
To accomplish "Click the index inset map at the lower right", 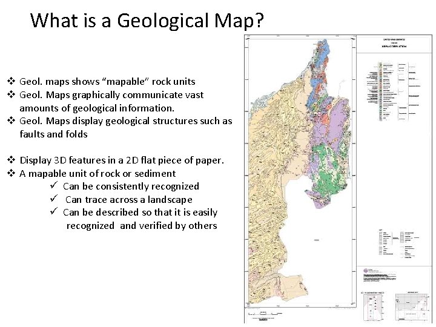I will pyautogui.click(x=412, y=307).
